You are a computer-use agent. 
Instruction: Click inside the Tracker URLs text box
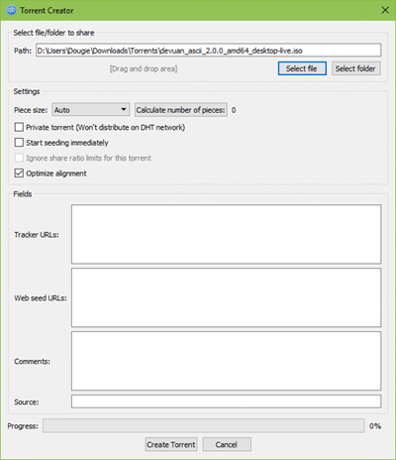[226, 234]
